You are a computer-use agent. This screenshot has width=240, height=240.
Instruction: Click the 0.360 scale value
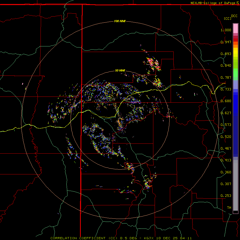226,172
